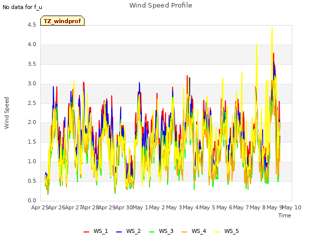Click the 'No data for f_u' message
The width and height of the screenshot is (322, 241).
pos(22,7)
